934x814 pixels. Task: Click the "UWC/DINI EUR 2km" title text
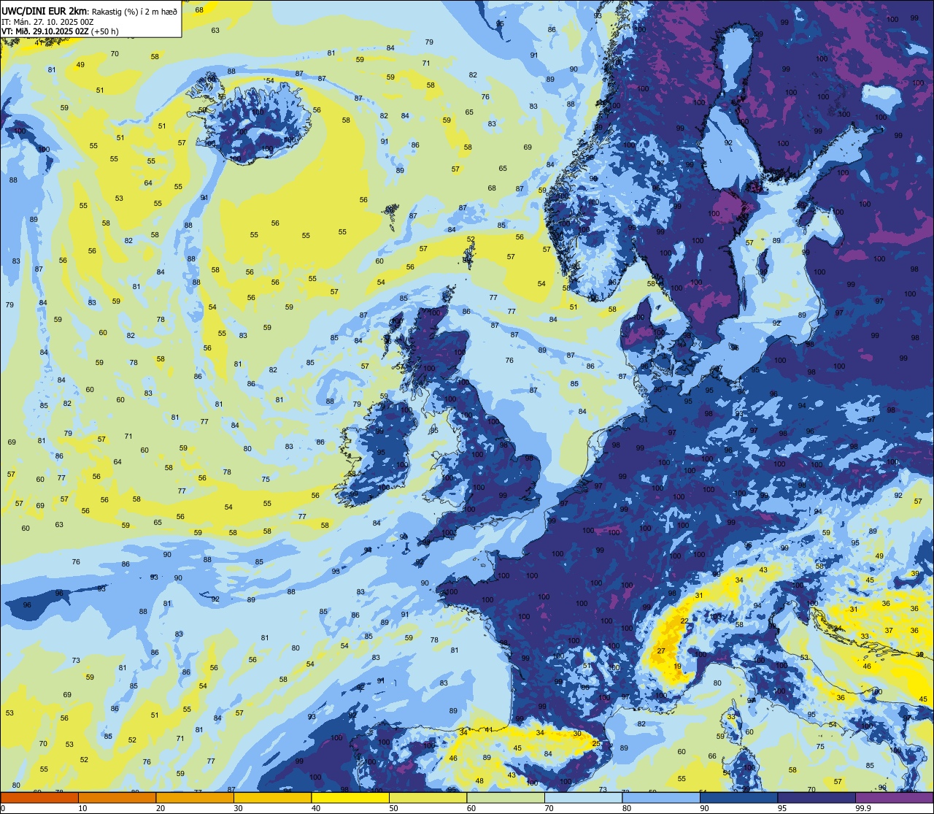tap(45, 10)
